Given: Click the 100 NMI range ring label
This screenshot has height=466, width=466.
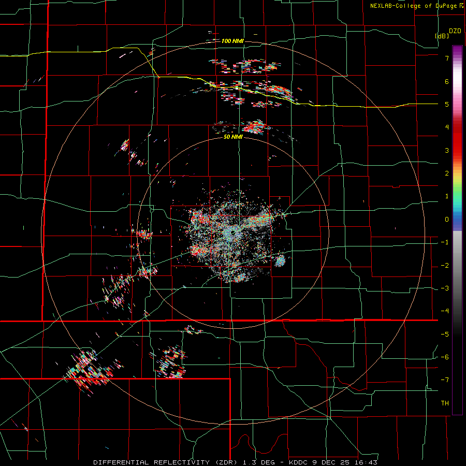Looking at the screenshot, I should [x=232, y=41].
